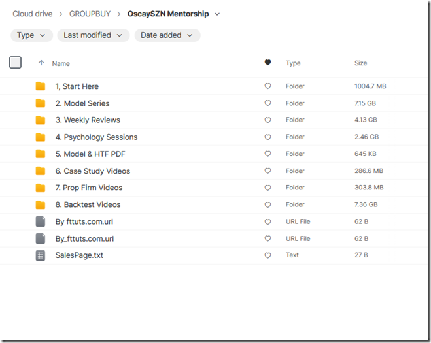Click the sort arrow icon beside Name
The width and height of the screenshot is (431, 343).
[41, 63]
